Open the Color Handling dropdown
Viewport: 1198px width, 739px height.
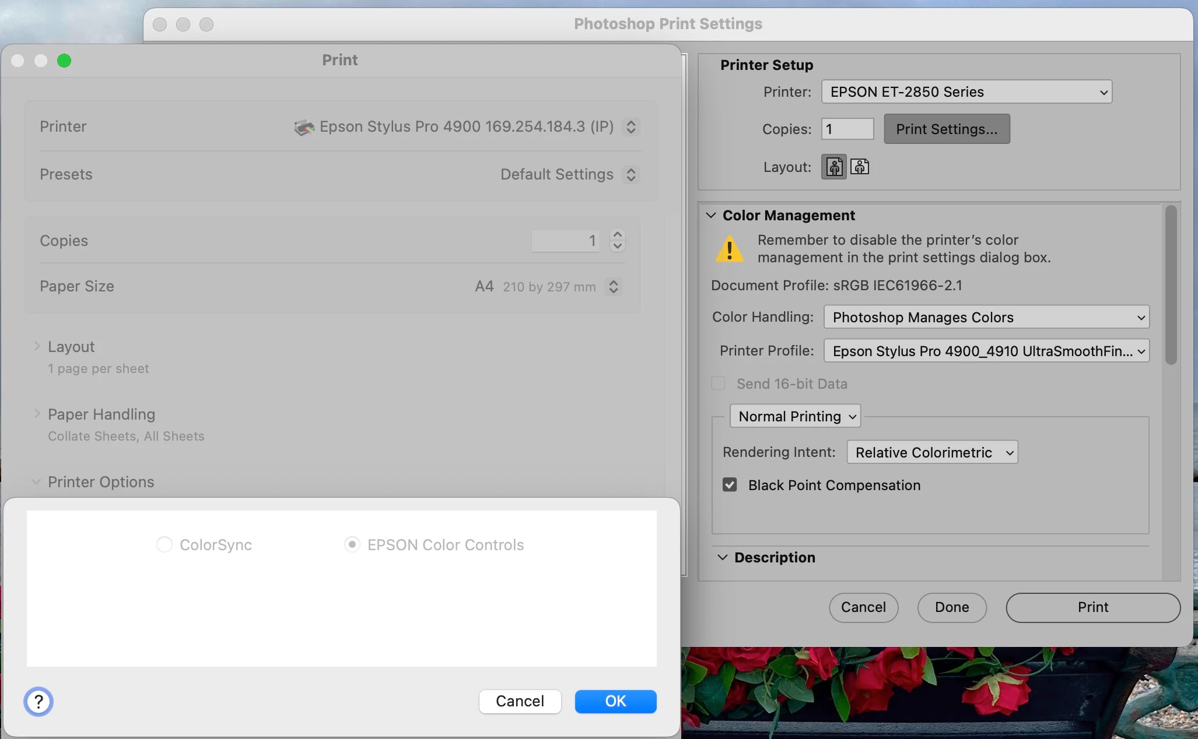tap(986, 317)
